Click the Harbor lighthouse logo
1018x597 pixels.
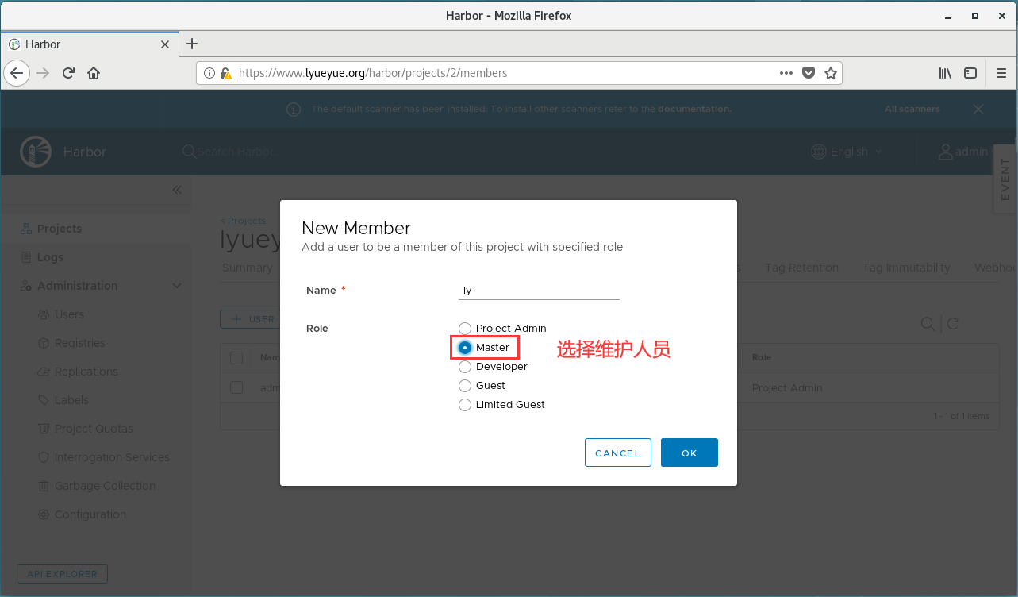click(35, 151)
